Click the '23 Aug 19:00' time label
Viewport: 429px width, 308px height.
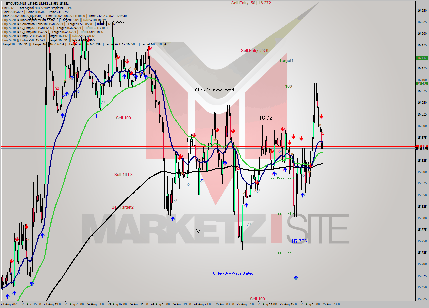click(x=52, y=304)
